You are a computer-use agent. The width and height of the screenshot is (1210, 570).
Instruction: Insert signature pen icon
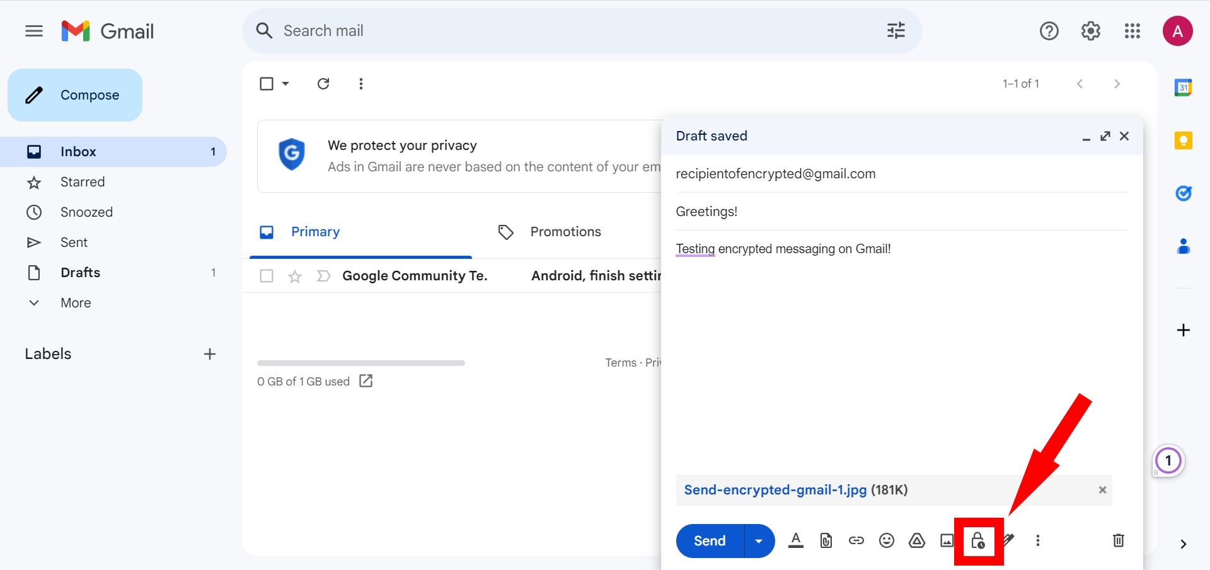(1008, 540)
